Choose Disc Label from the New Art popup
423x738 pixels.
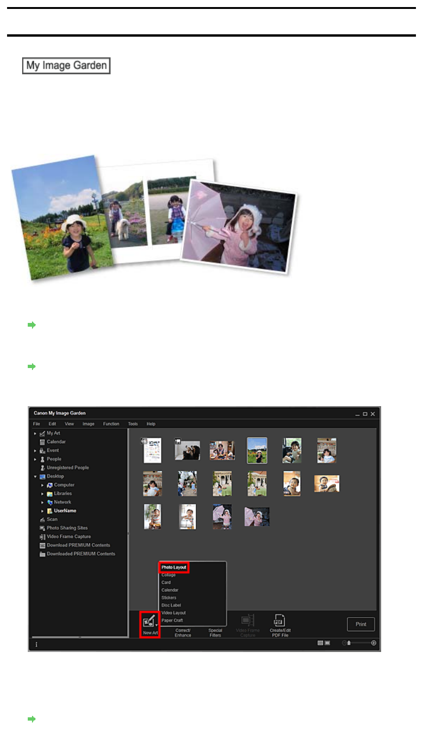(171, 605)
